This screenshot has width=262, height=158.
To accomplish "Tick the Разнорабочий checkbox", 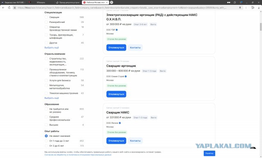I will pos(46,22).
